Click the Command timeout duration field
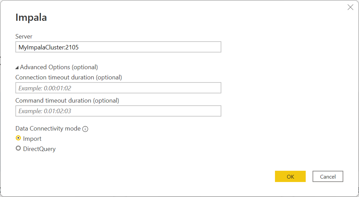Viewport: 359px width, 197px height. 118,111
